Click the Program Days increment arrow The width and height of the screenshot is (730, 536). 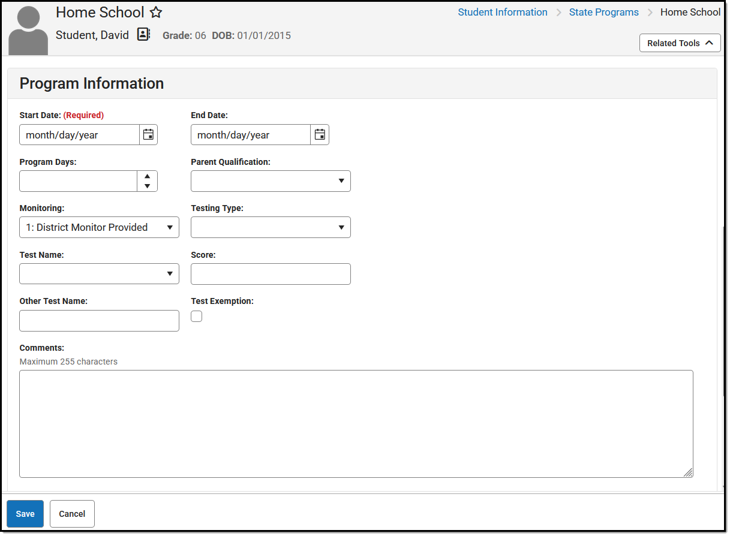tap(147, 176)
